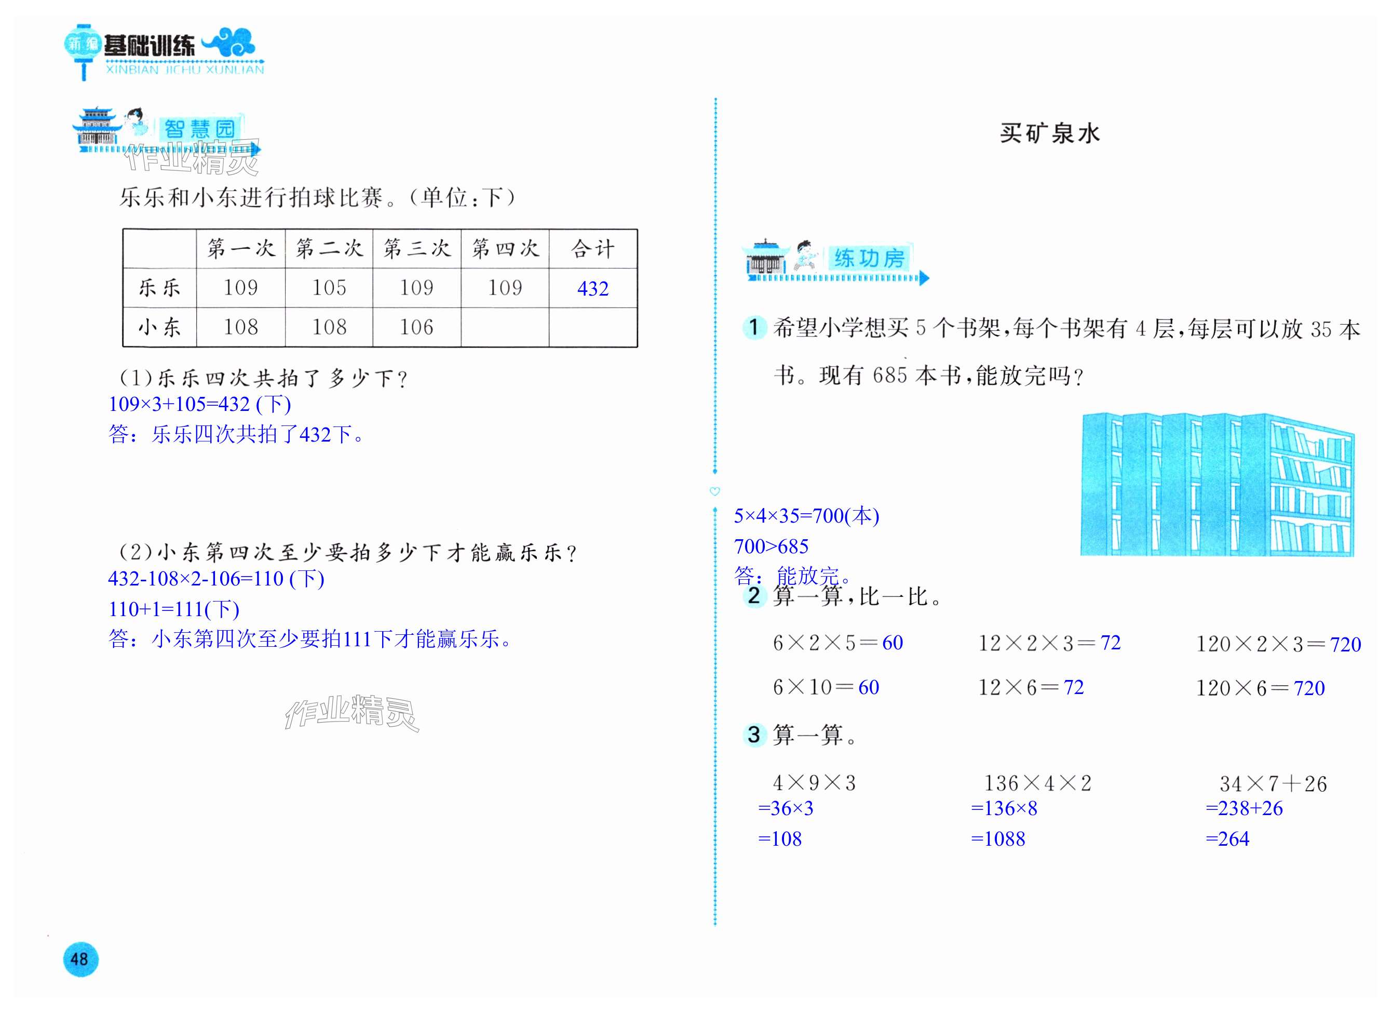Click the 练功房 section label
The height and width of the screenshot is (1013, 1392).
[x=869, y=259]
